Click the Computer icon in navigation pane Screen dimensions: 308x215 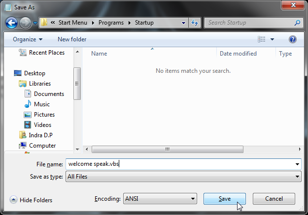tap(23, 146)
